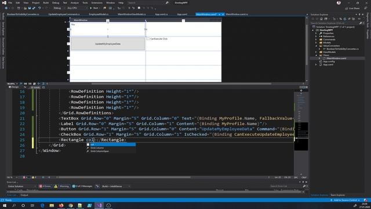
Task: Click the swap panes icon
Action: click(x=25, y=87)
